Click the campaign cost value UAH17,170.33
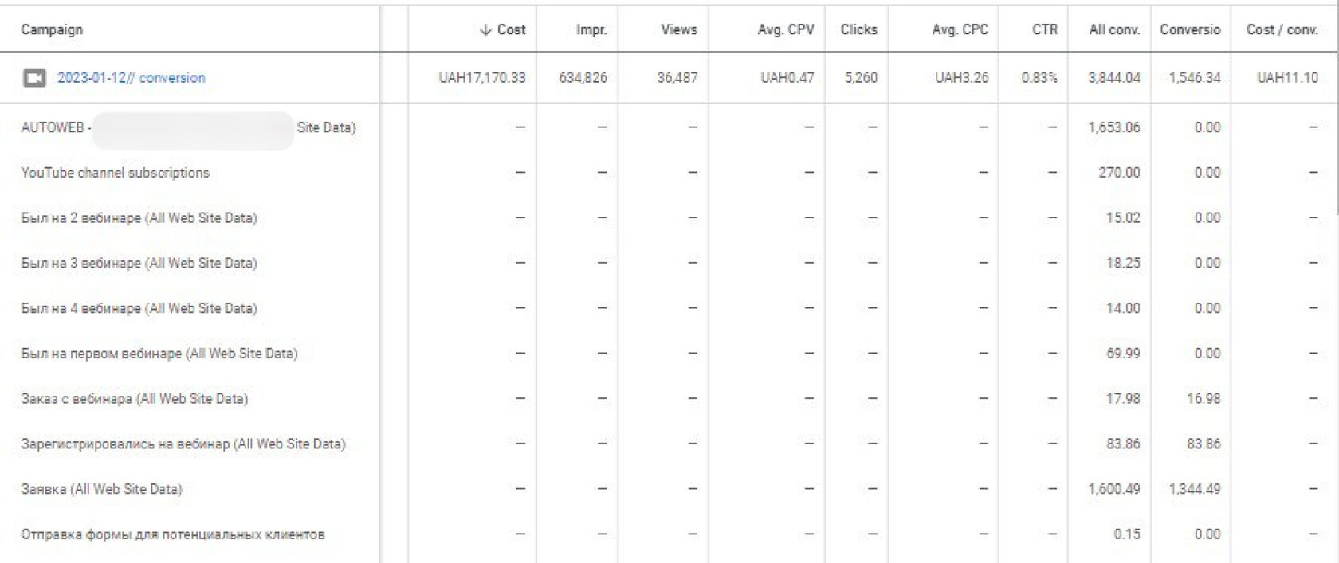The width and height of the screenshot is (1339, 563). tap(482, 78)
